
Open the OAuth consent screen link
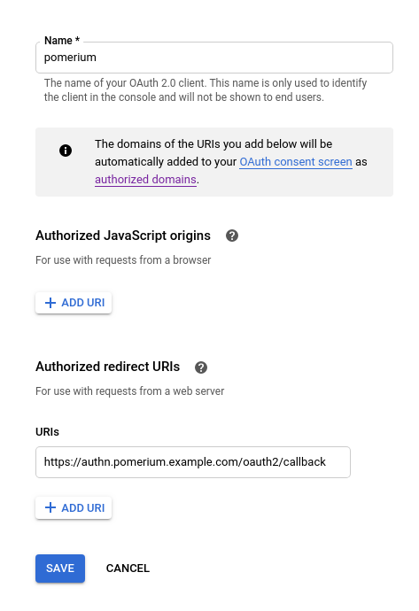296,162
